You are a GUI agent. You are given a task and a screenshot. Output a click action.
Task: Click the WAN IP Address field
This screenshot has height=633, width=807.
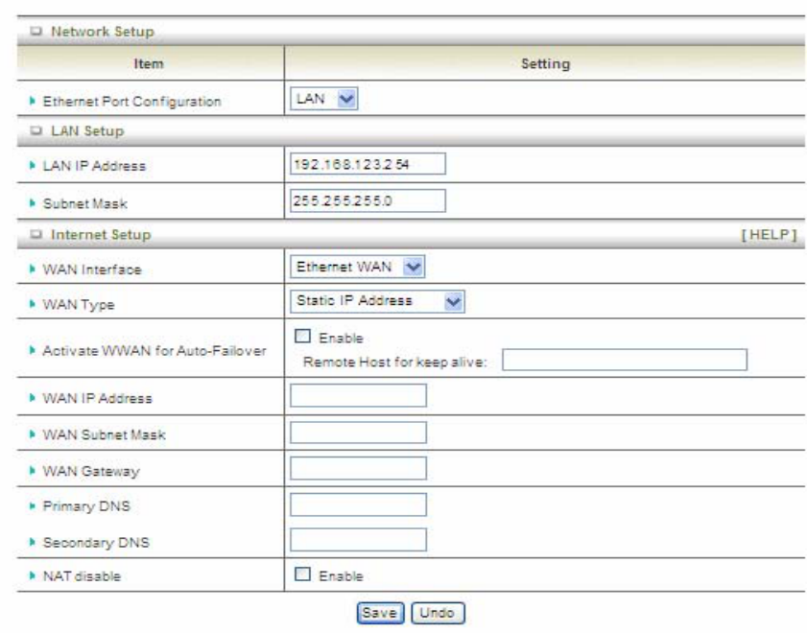[358, 395]
